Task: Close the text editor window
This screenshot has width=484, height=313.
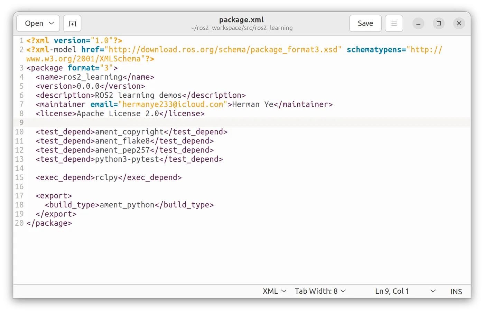Action: [459, 23]
